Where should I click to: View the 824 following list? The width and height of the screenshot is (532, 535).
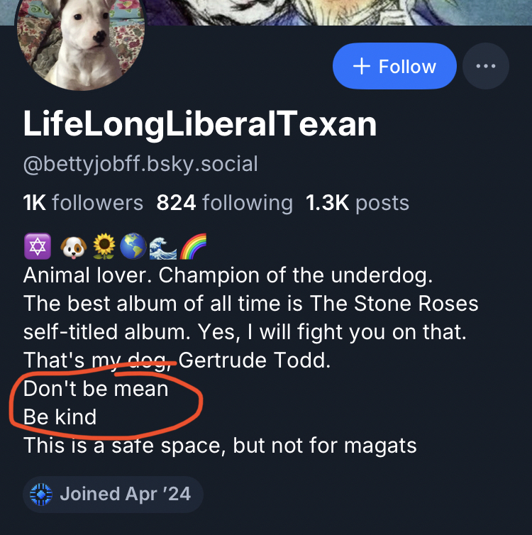224,203
